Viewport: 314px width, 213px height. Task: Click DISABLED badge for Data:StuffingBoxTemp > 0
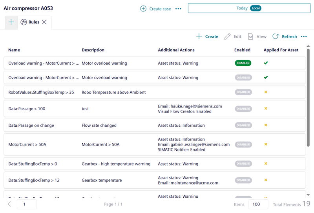pos(243,164)
